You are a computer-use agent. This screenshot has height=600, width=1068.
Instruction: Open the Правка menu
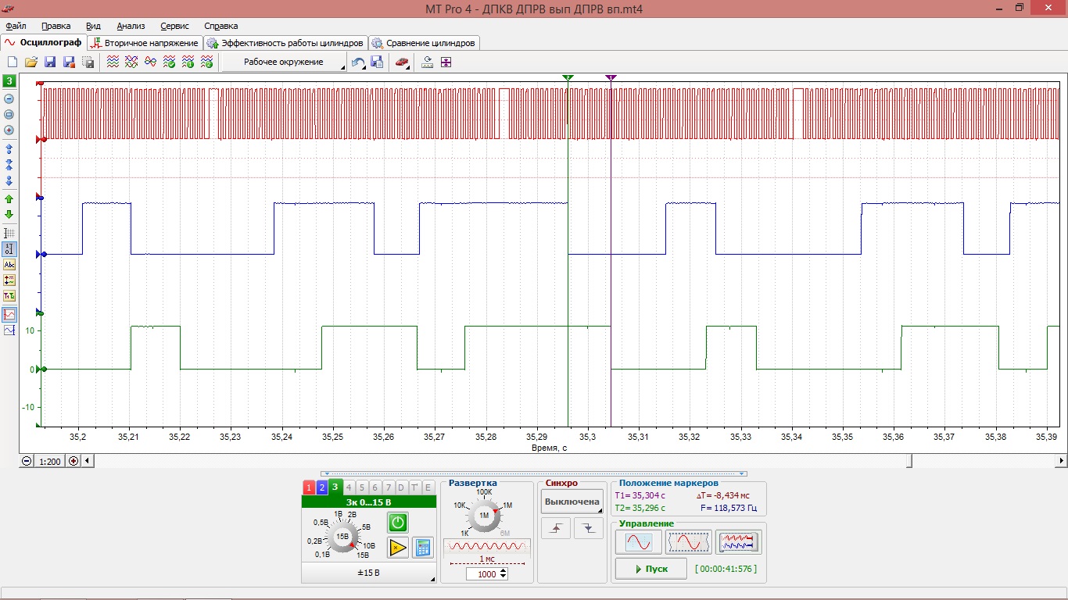coord(56,26)
